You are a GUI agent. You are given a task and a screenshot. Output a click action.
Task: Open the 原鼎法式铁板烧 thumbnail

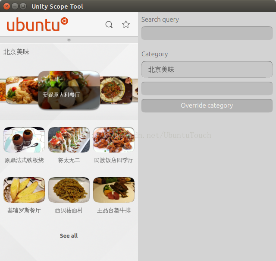24,140
